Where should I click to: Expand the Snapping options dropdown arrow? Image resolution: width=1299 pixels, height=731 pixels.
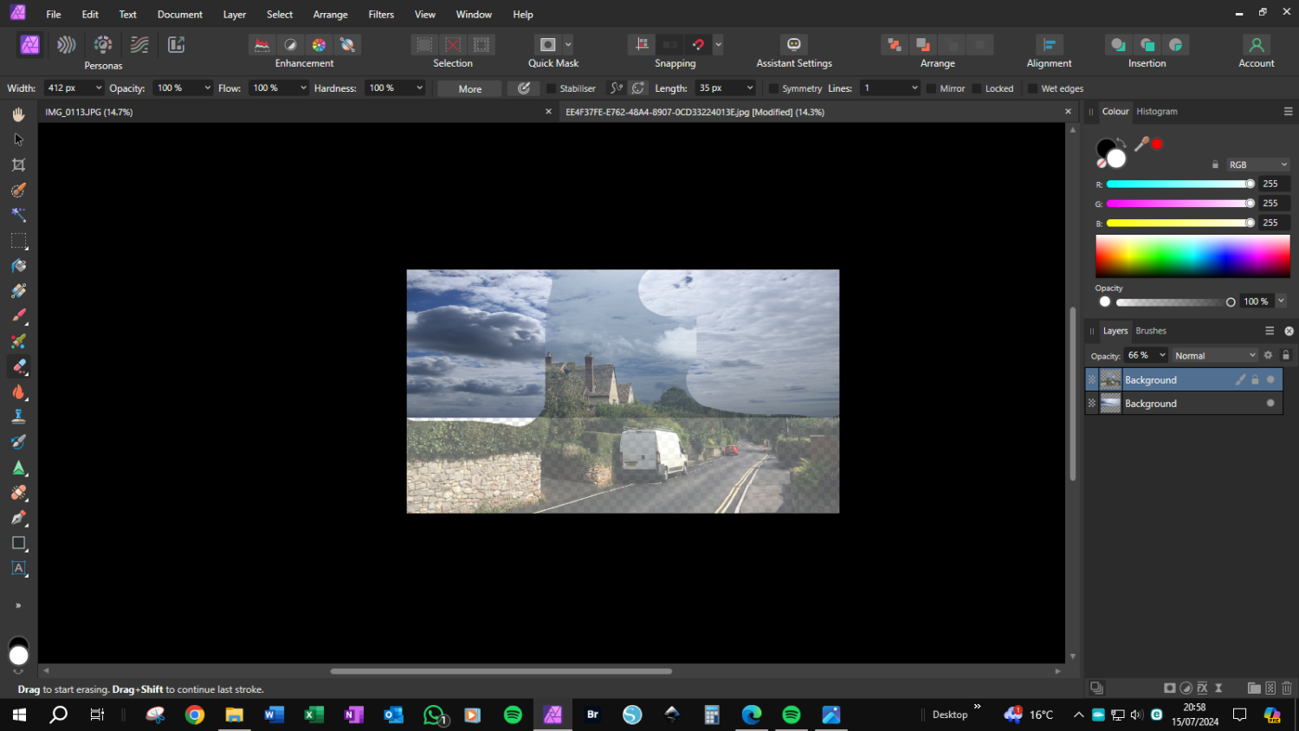(x=718, y=44)
